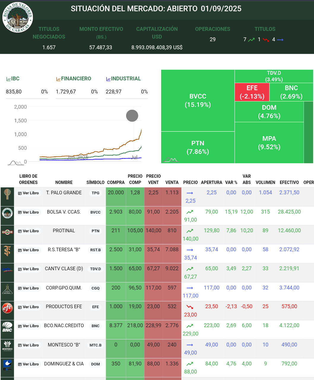
Task: Open Ver Libro for Protinal
Action: pyautogui.click(x=28, y=231)
